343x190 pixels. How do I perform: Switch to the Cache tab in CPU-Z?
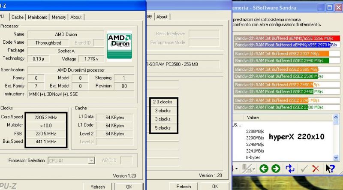18,17
